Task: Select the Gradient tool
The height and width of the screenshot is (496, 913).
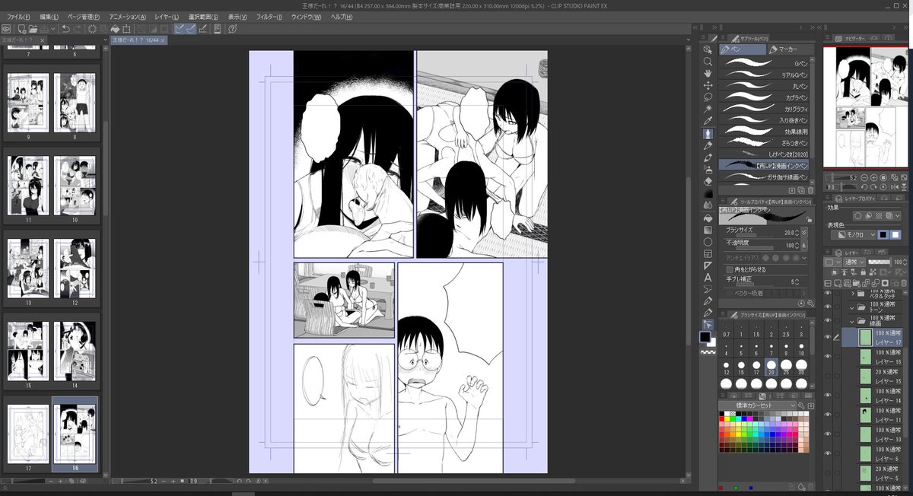Action: 708,230
